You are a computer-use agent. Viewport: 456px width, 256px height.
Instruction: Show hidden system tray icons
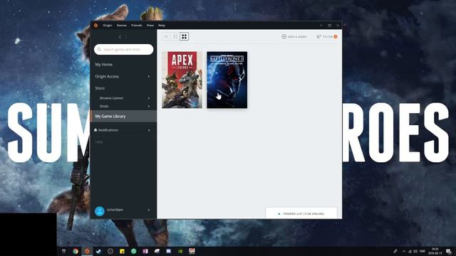pyautogui.click(x=404, y=251)
